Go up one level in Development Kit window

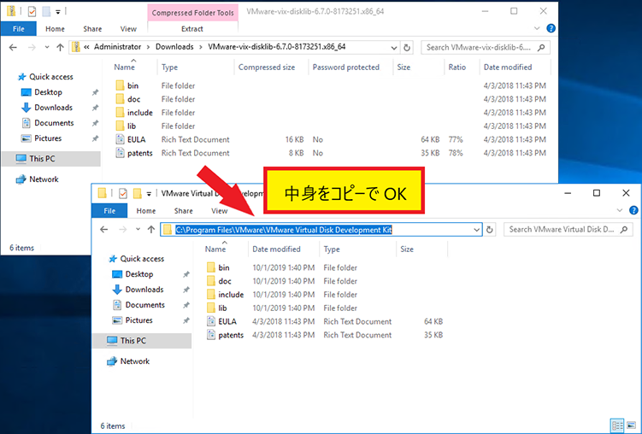[151, 230]
